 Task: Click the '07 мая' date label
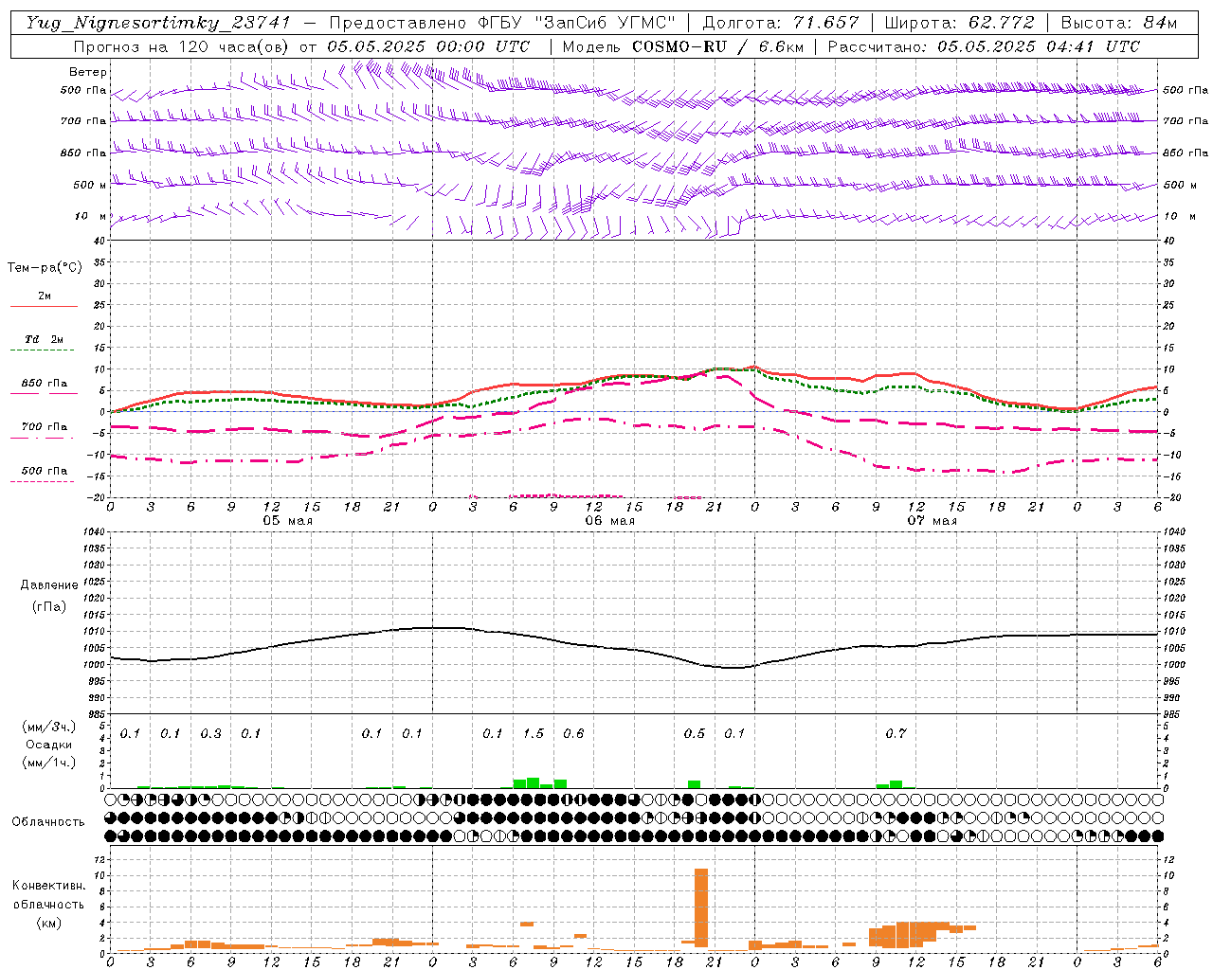point(932,521)
